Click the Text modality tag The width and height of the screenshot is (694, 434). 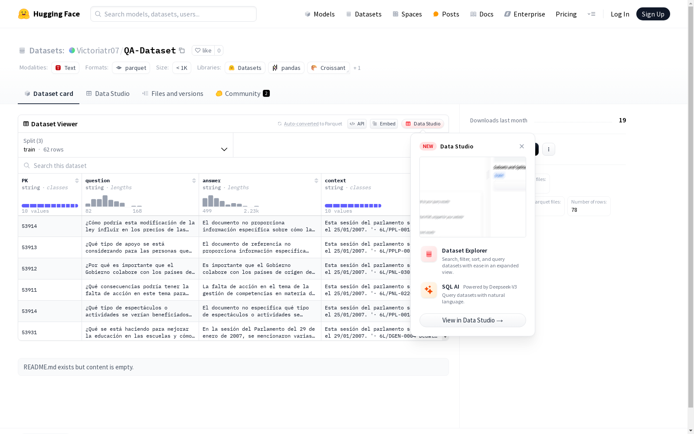(x=65, y=68)
